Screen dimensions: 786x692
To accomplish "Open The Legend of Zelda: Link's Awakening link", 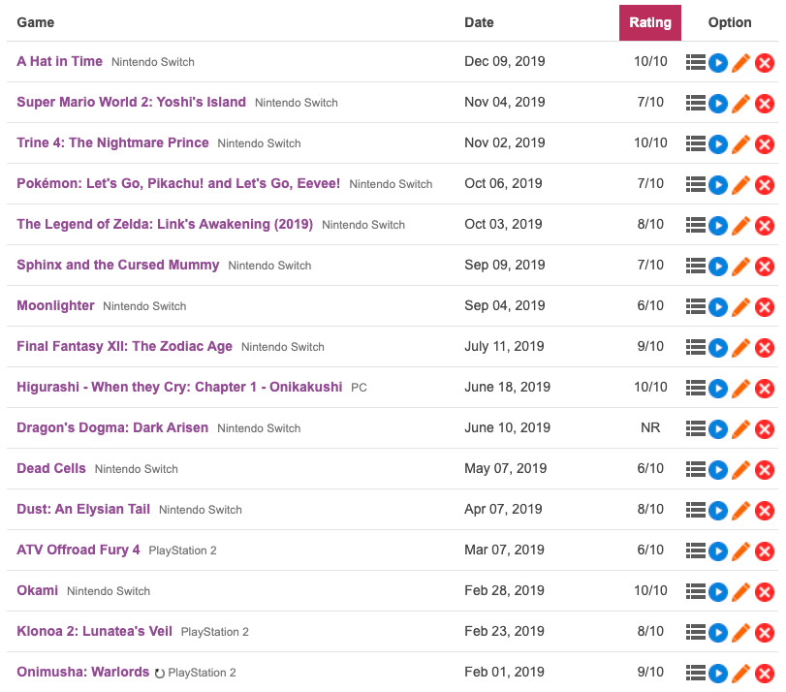I will tap(165, 224).
